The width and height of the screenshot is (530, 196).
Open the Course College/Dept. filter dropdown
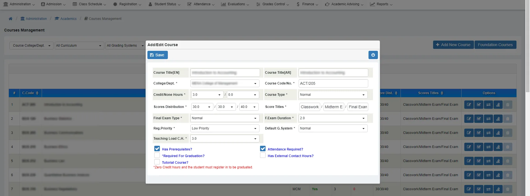(x=31, y=46)
